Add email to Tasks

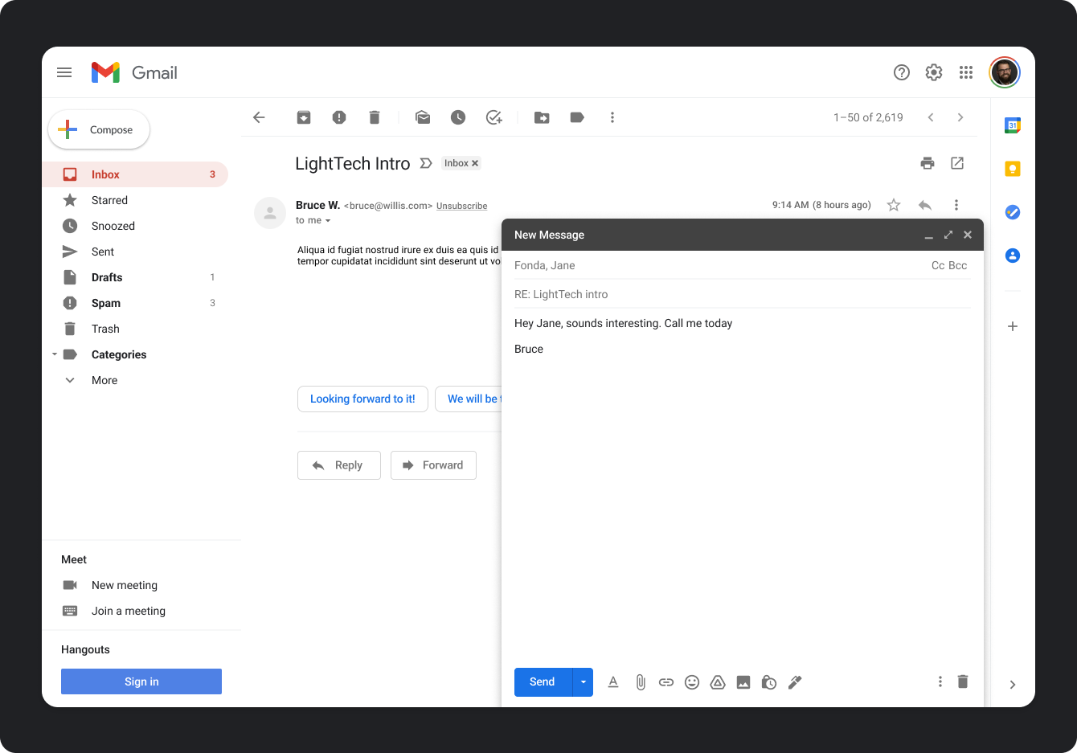pyautogui.click(x=494, y=117)
